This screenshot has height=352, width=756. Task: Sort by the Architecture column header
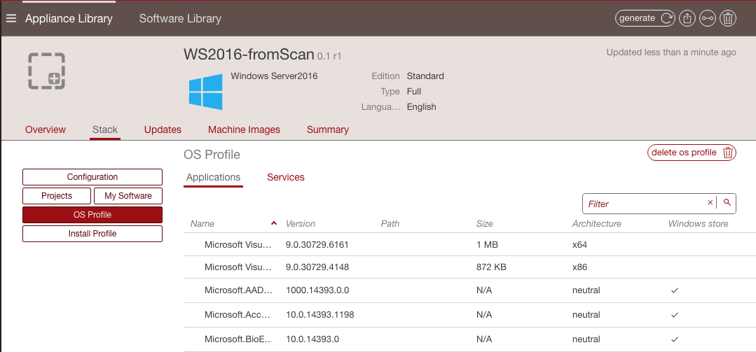click(x=597, y=223)
